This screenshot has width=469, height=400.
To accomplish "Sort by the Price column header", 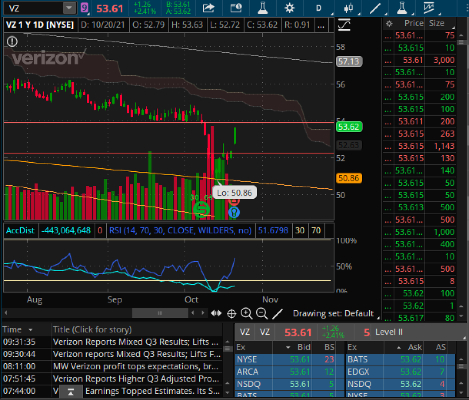I will point(414,23).
